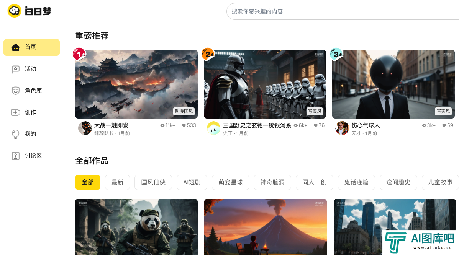Open the 讨论区 question icon
Screen dimensions: 459x255
pos(15,156)
